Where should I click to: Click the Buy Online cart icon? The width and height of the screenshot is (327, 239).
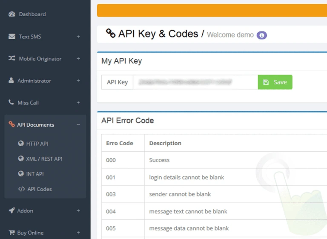tap(11, 233)
